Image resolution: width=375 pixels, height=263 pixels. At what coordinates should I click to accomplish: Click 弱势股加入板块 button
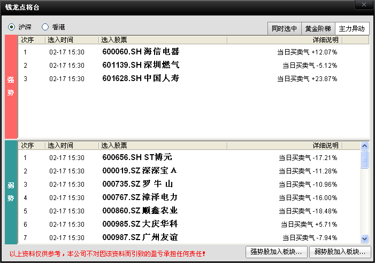tap(340, 252)
